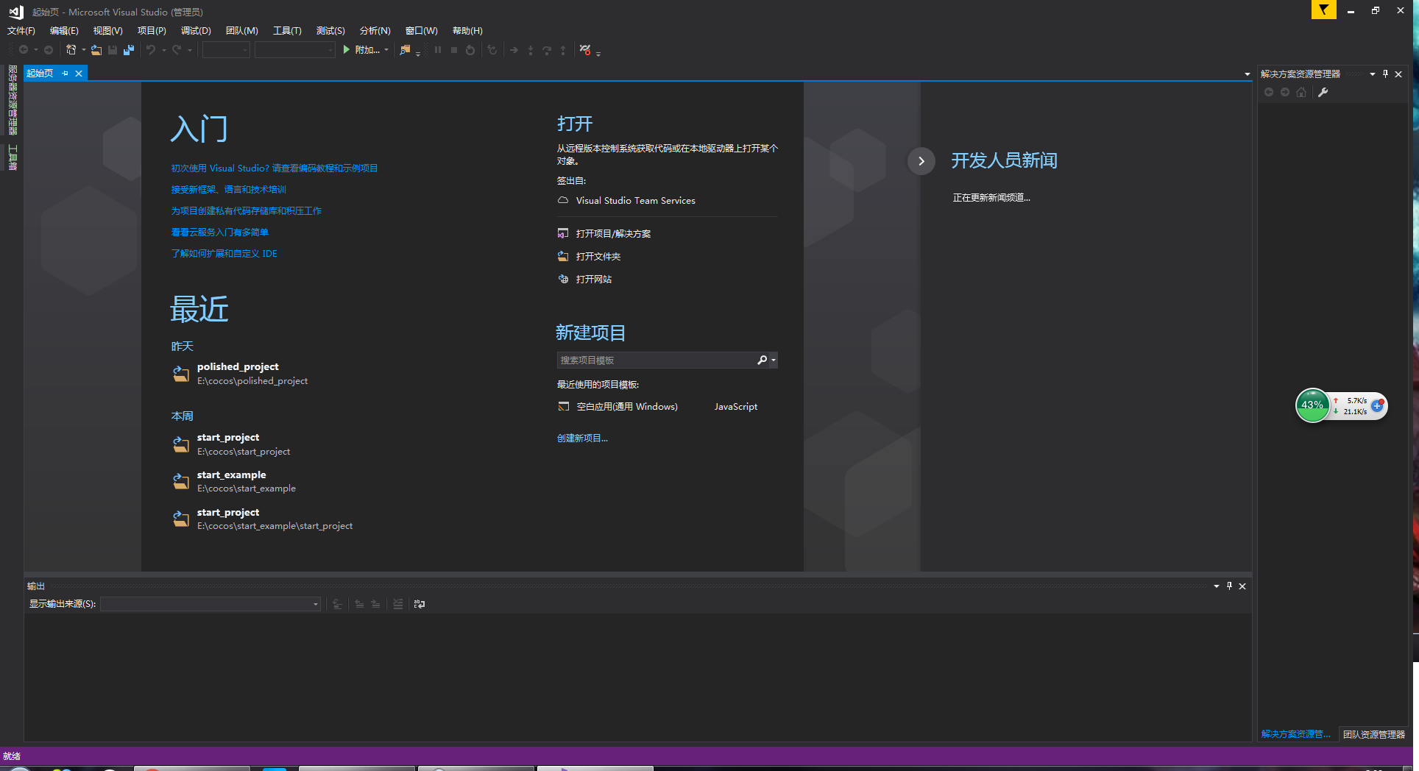Open the 显示输出来源 combo box
1419x771 pixels.
(210, 604)
